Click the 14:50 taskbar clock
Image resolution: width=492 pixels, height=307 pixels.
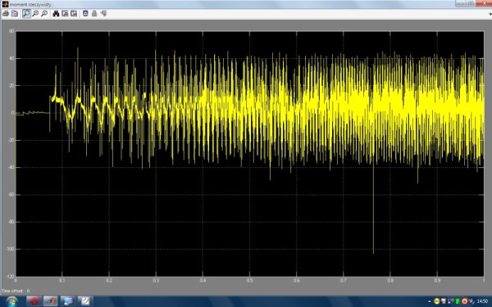pos(482,301)
